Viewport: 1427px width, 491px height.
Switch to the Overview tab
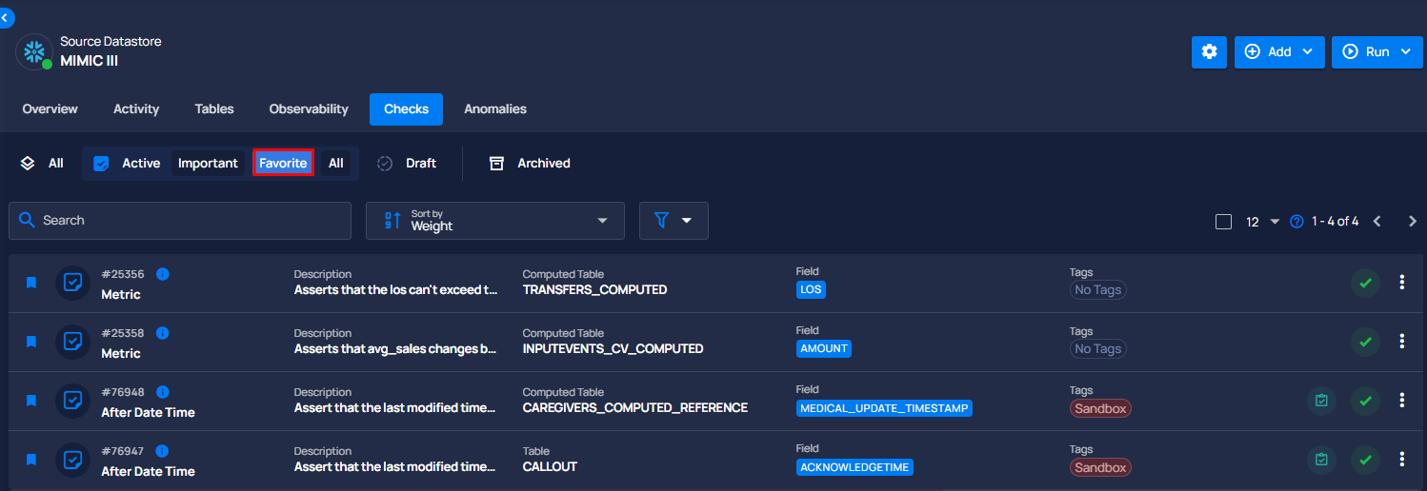click(x=50, y=109)
